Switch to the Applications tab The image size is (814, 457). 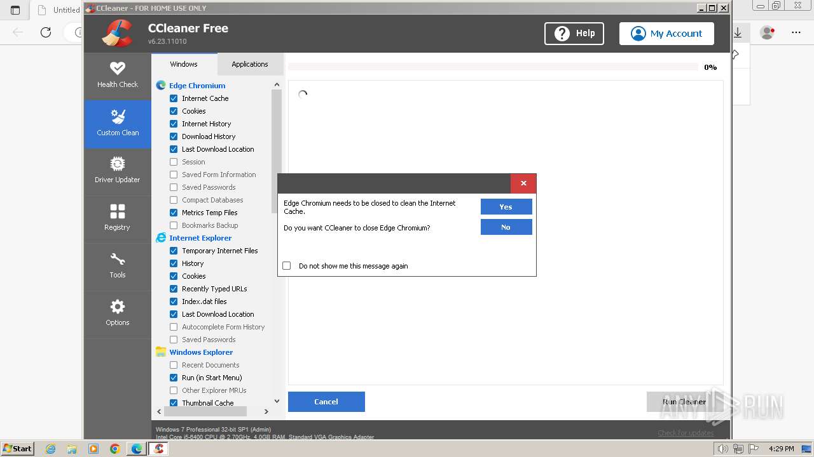(250, 64)
